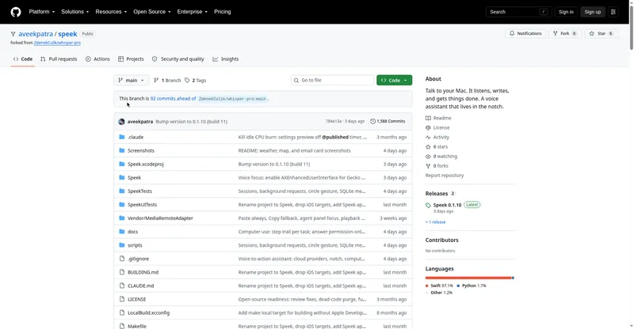634x329 pixels.
Task: Open the 92 commits ahead link
Action: click(x=173, y=99)
